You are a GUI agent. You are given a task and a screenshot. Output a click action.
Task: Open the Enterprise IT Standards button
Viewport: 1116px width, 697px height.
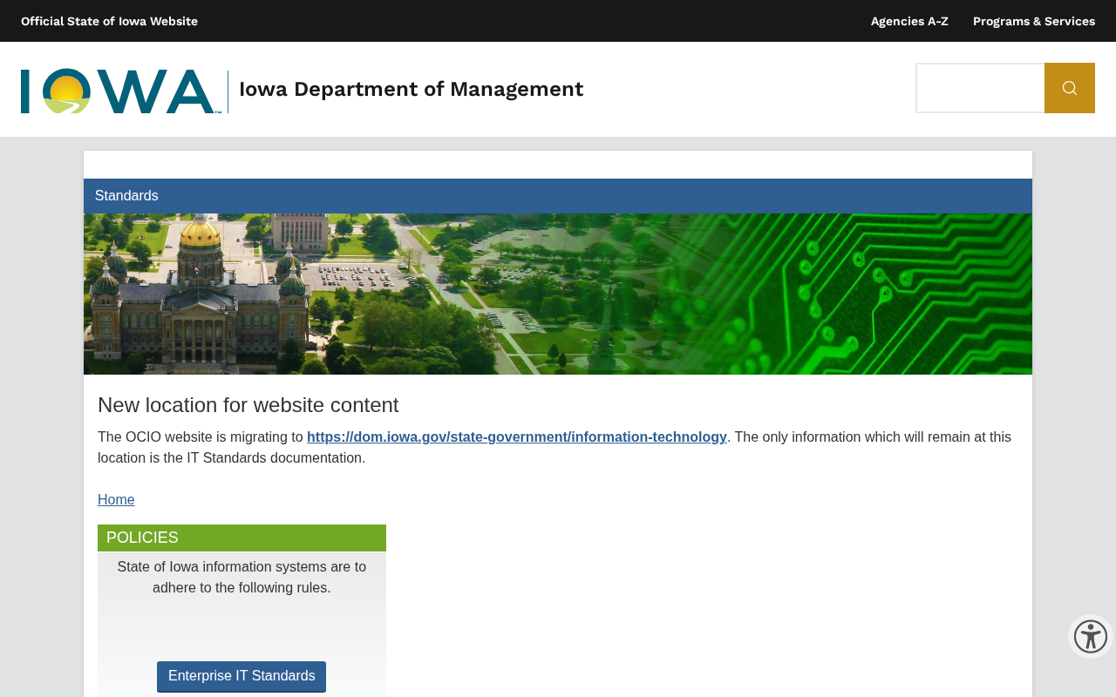point(242,676)
